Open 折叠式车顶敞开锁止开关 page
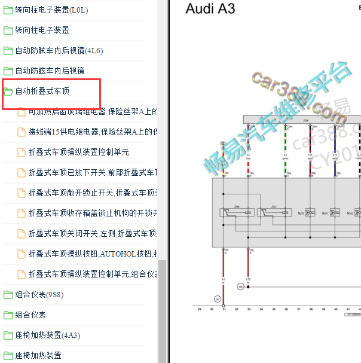This screenshot has width=361, height=363. click(93, 193)
